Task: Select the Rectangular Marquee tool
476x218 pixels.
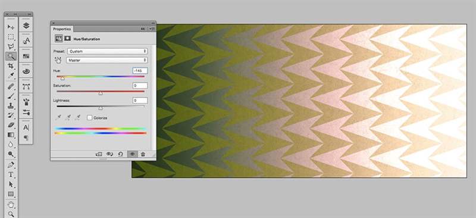Action: click(11, 37)
